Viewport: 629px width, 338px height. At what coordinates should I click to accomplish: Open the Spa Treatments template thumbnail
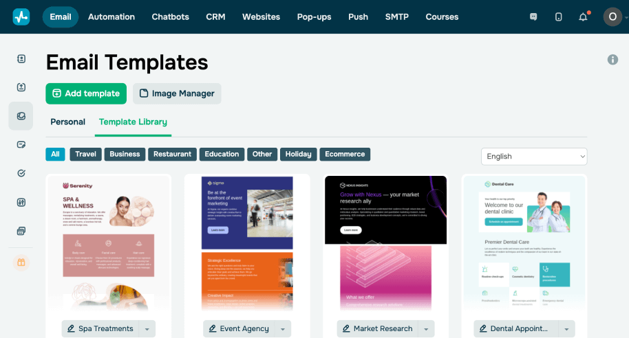(108, 245)
